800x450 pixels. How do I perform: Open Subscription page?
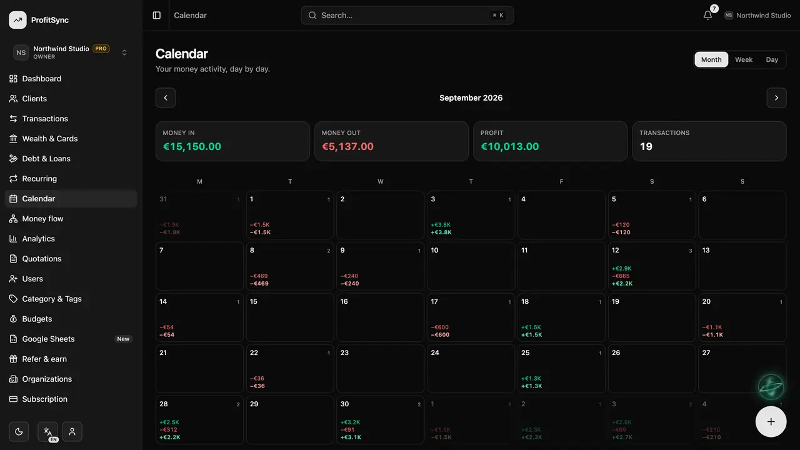[71, 399]
